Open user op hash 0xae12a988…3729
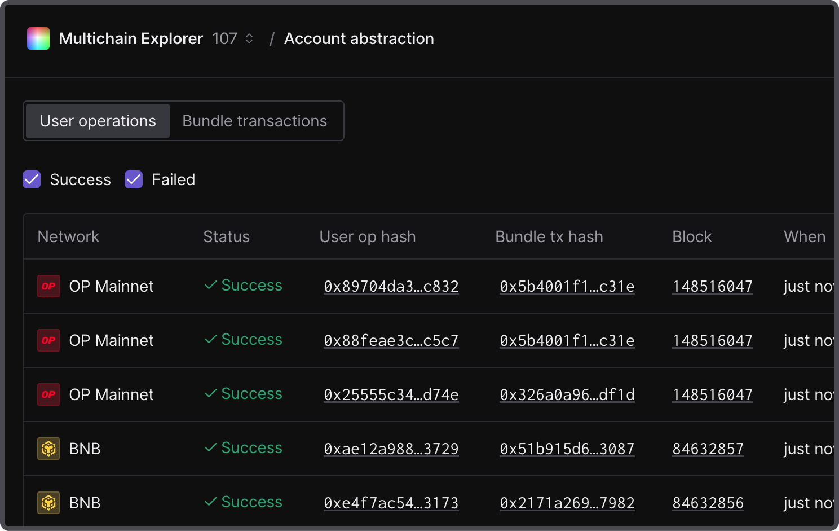 391,449
